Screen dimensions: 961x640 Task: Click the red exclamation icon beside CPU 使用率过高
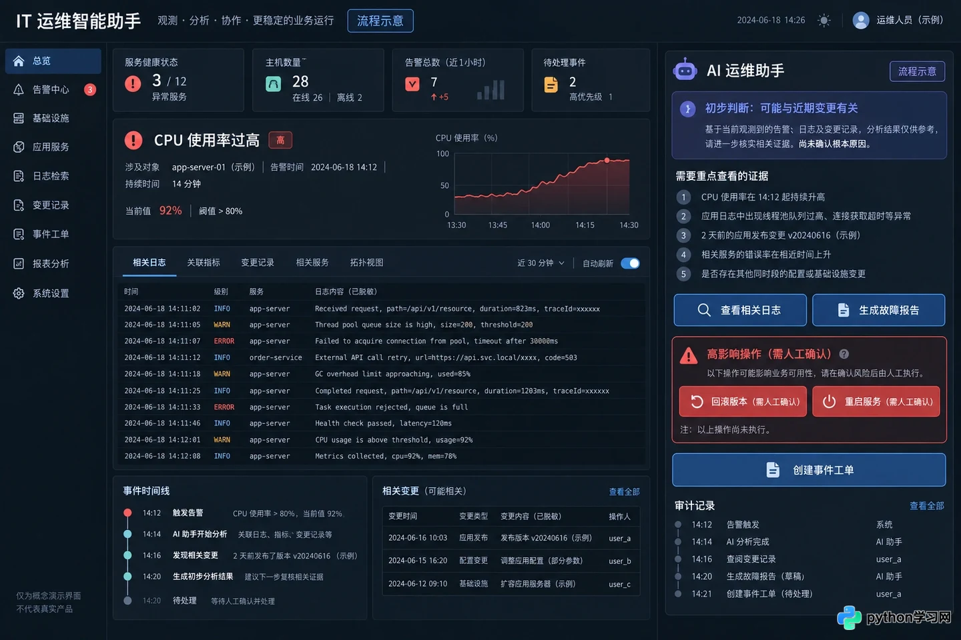(133, 140)
